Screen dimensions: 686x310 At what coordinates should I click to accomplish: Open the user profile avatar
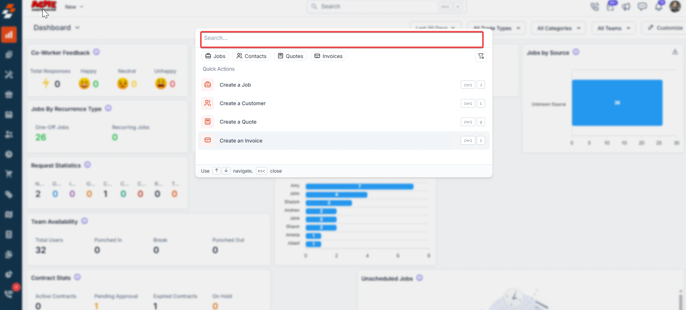coord(675,6)
